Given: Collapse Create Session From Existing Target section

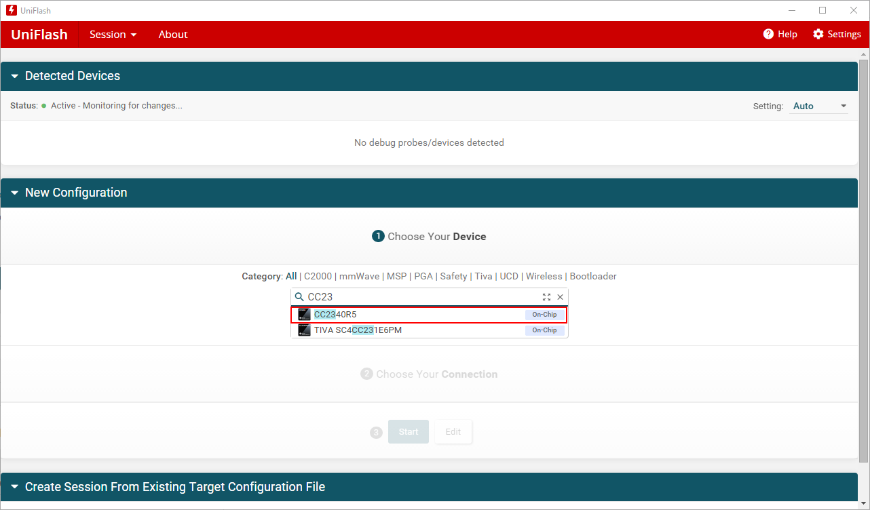Looking at the screenshot, I should click(15, 488).
